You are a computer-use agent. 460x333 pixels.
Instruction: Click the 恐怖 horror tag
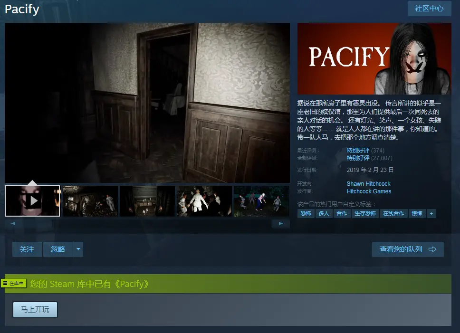tap(306, 213)
